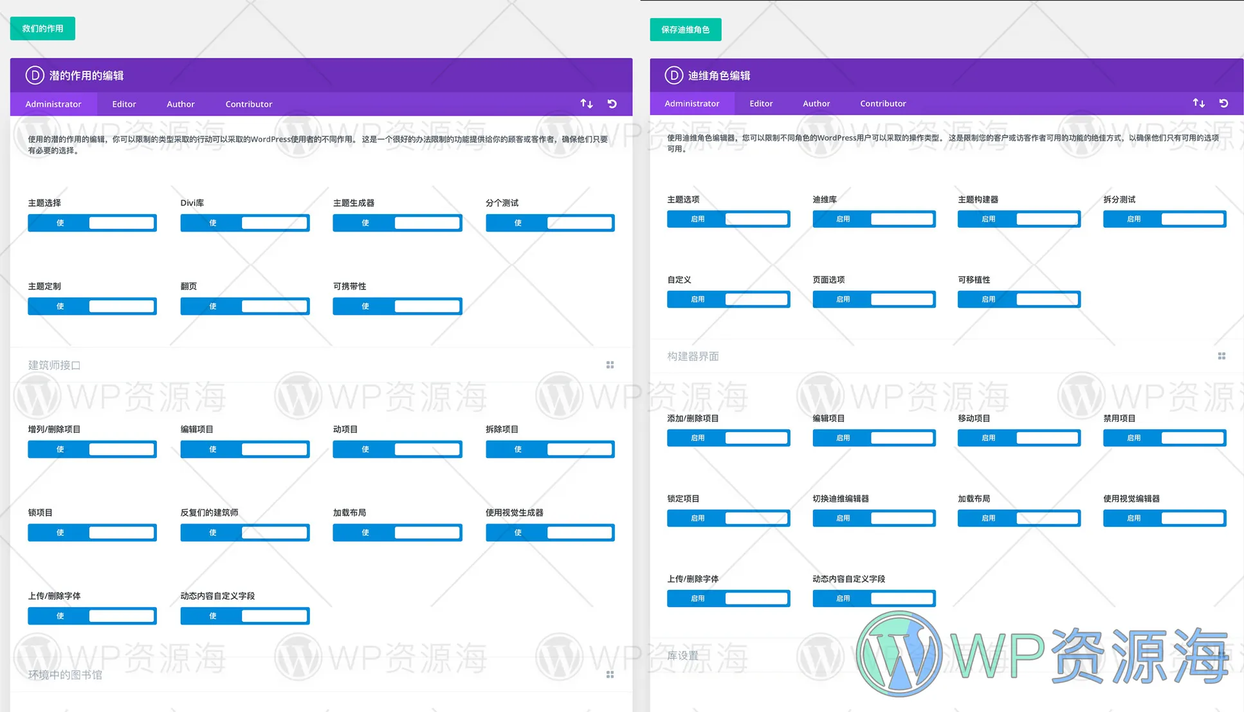The image size is (1244, 712).
Task: Click the sort arrows icon in left panel toolbar
Action: tap(586, 103)
